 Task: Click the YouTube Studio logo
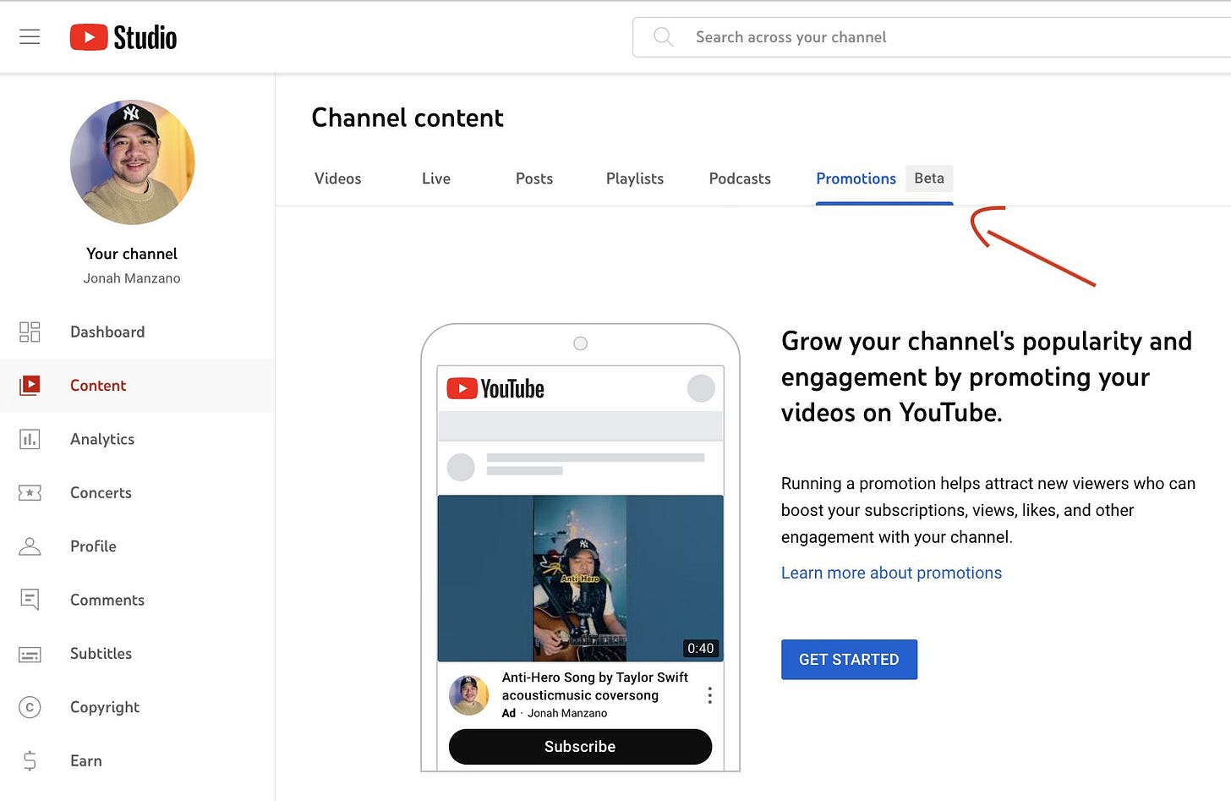click(123, 37)
